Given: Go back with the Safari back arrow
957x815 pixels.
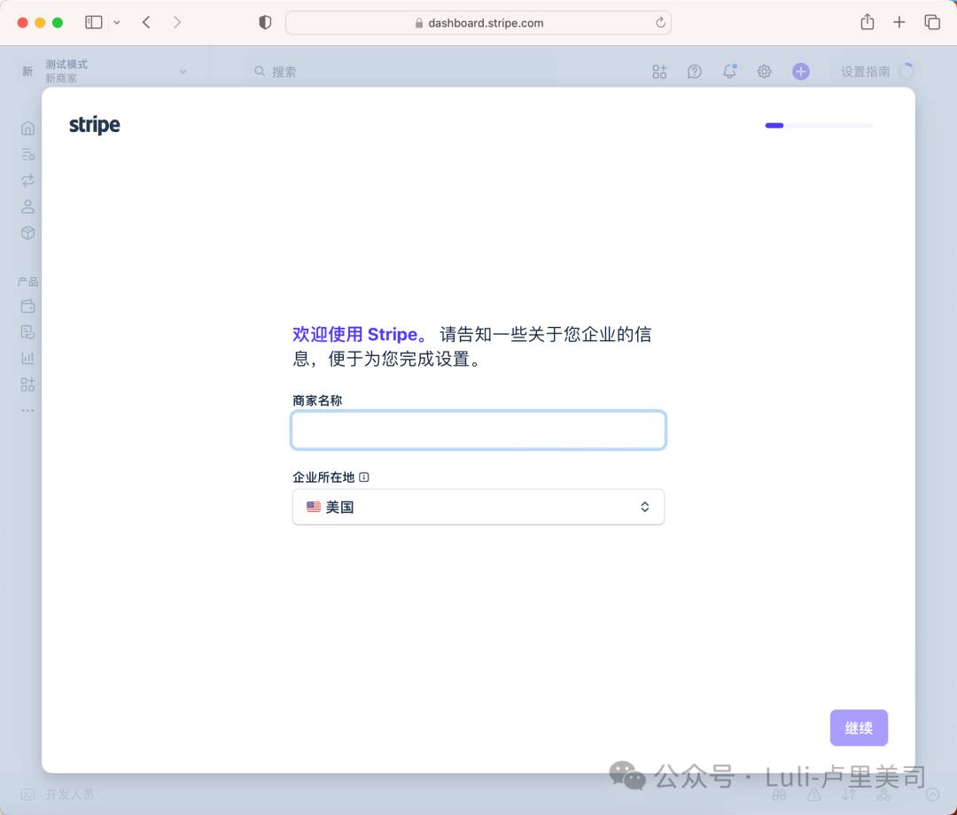Looking at the screenshot, I should (146, 22).
